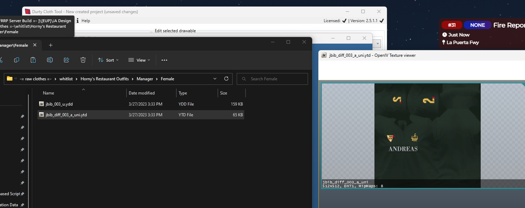Open the See more (three dots) menu
525x208 pixels.
(164, 60)
